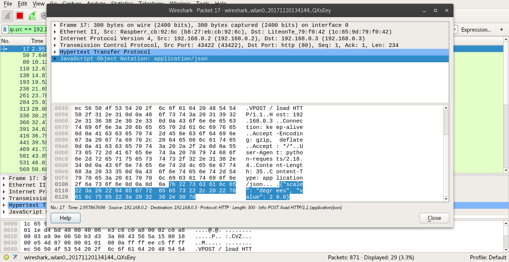
Task: Click packet list scrollbar up arrow
Action: [x=506, y=39]
